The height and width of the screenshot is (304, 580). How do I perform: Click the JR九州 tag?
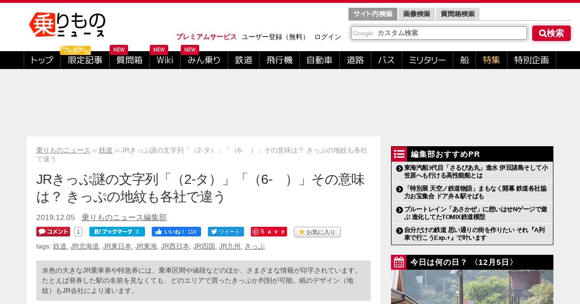coord(230,246)
